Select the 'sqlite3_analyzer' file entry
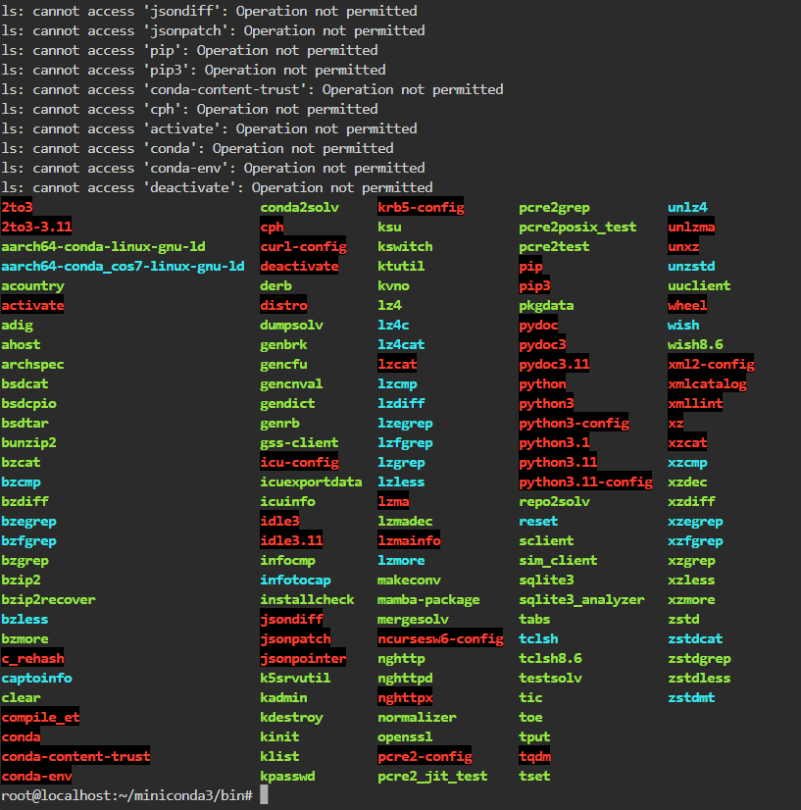Screen dimensions: 801x810 pos(582,600)
